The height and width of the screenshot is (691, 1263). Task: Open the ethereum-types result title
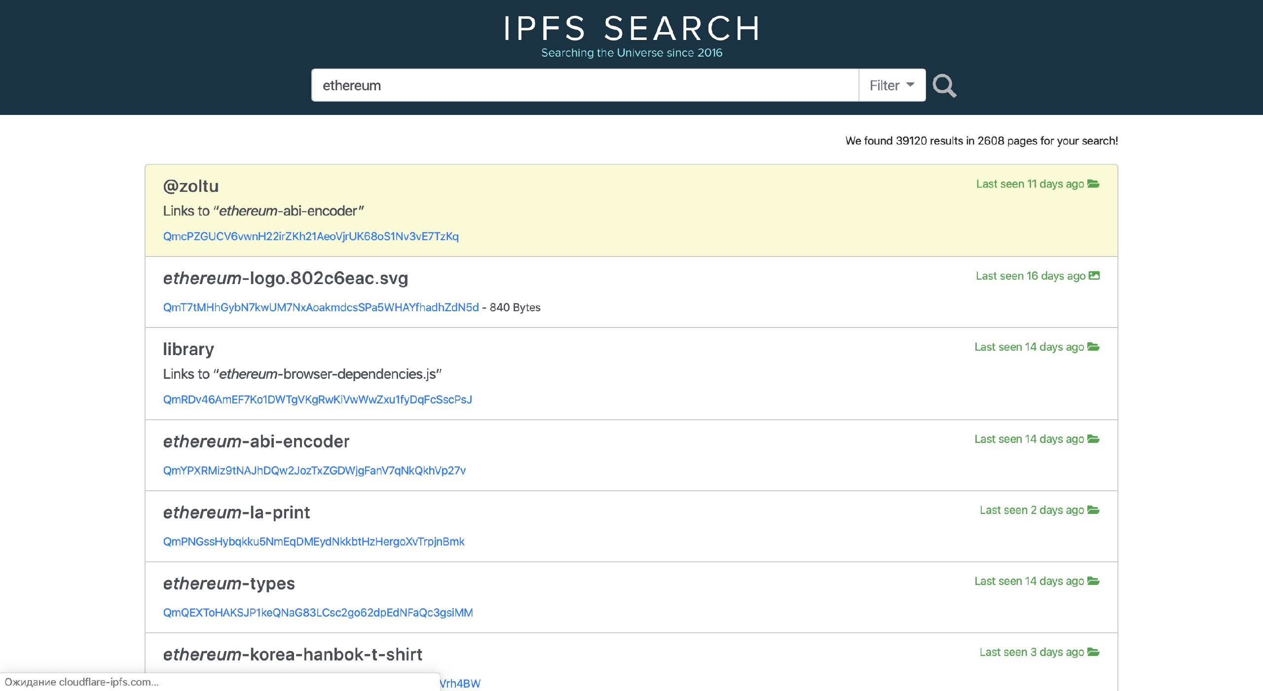coord(229,583)
